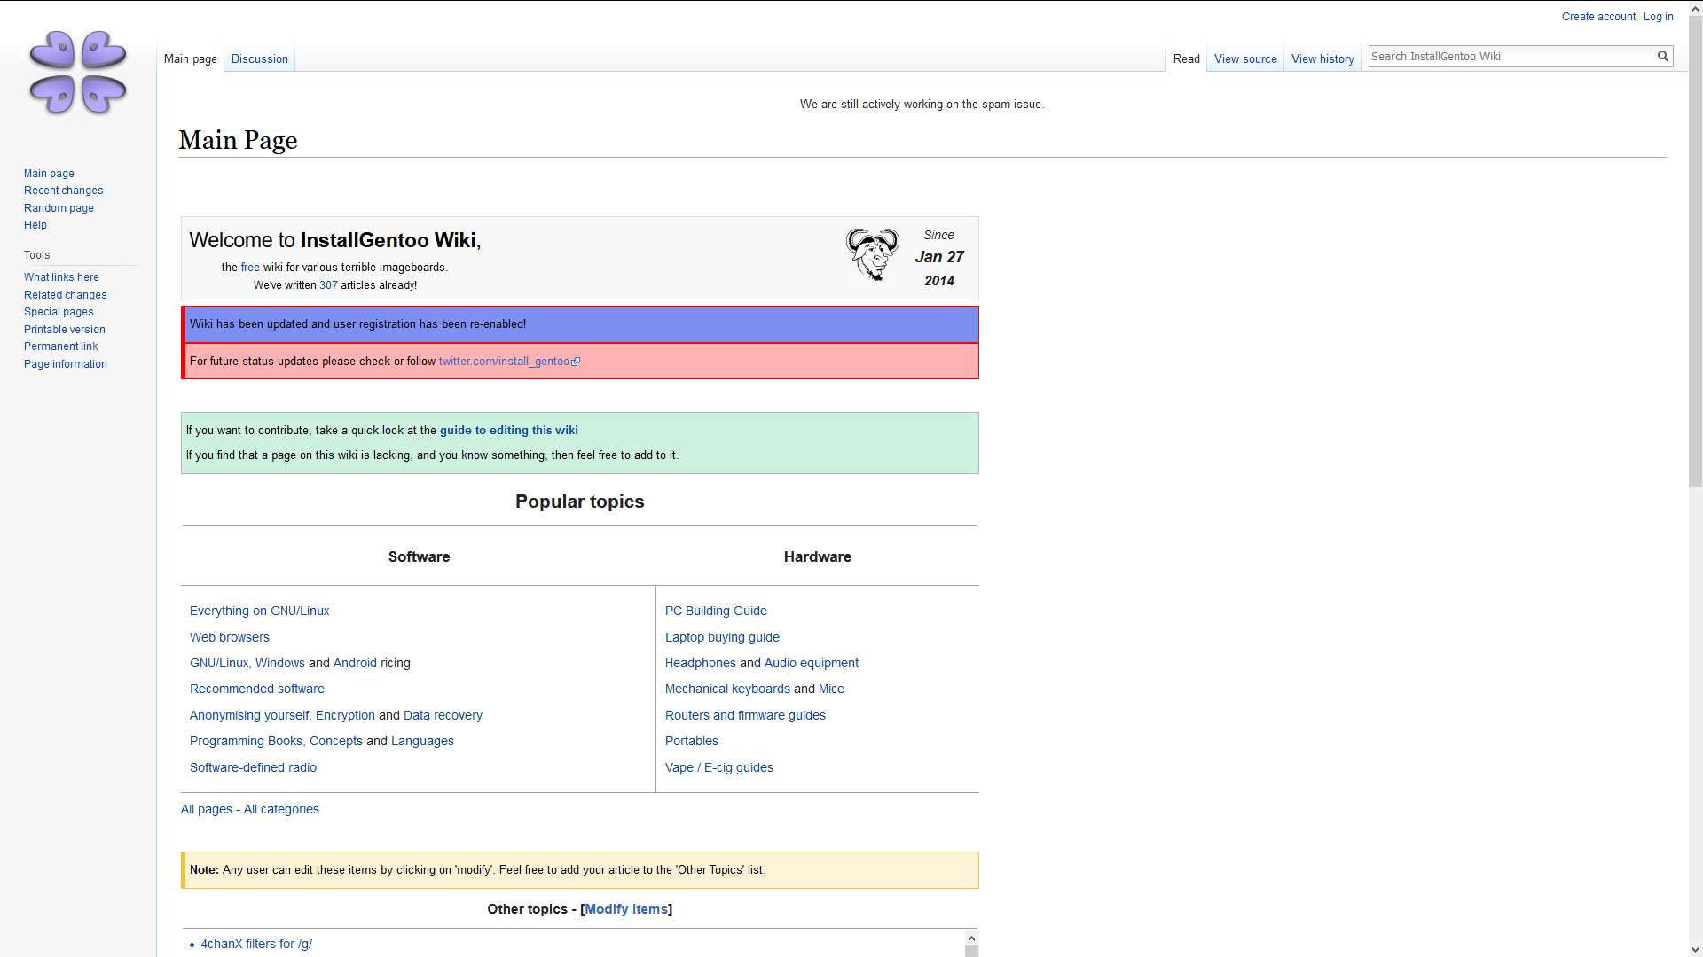The width and height of the screenshot is (1703, 957).
Task: Open Mechanical keyboards article
Action: click(726, 689)
